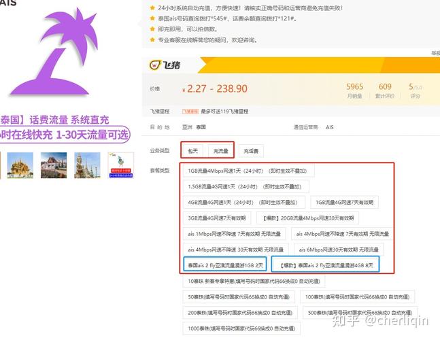Select the 充流量 business type
This screenshot has width=440, height=340.
click(221, 151)
